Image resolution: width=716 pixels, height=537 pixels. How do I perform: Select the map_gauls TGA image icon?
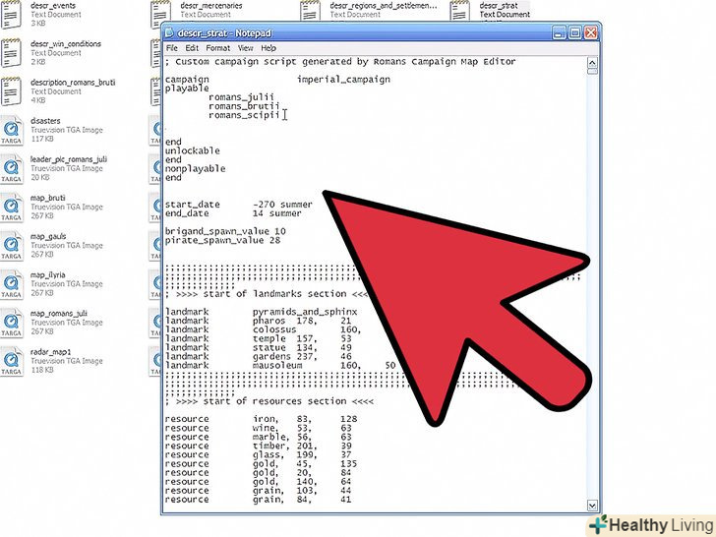[11, 246]
